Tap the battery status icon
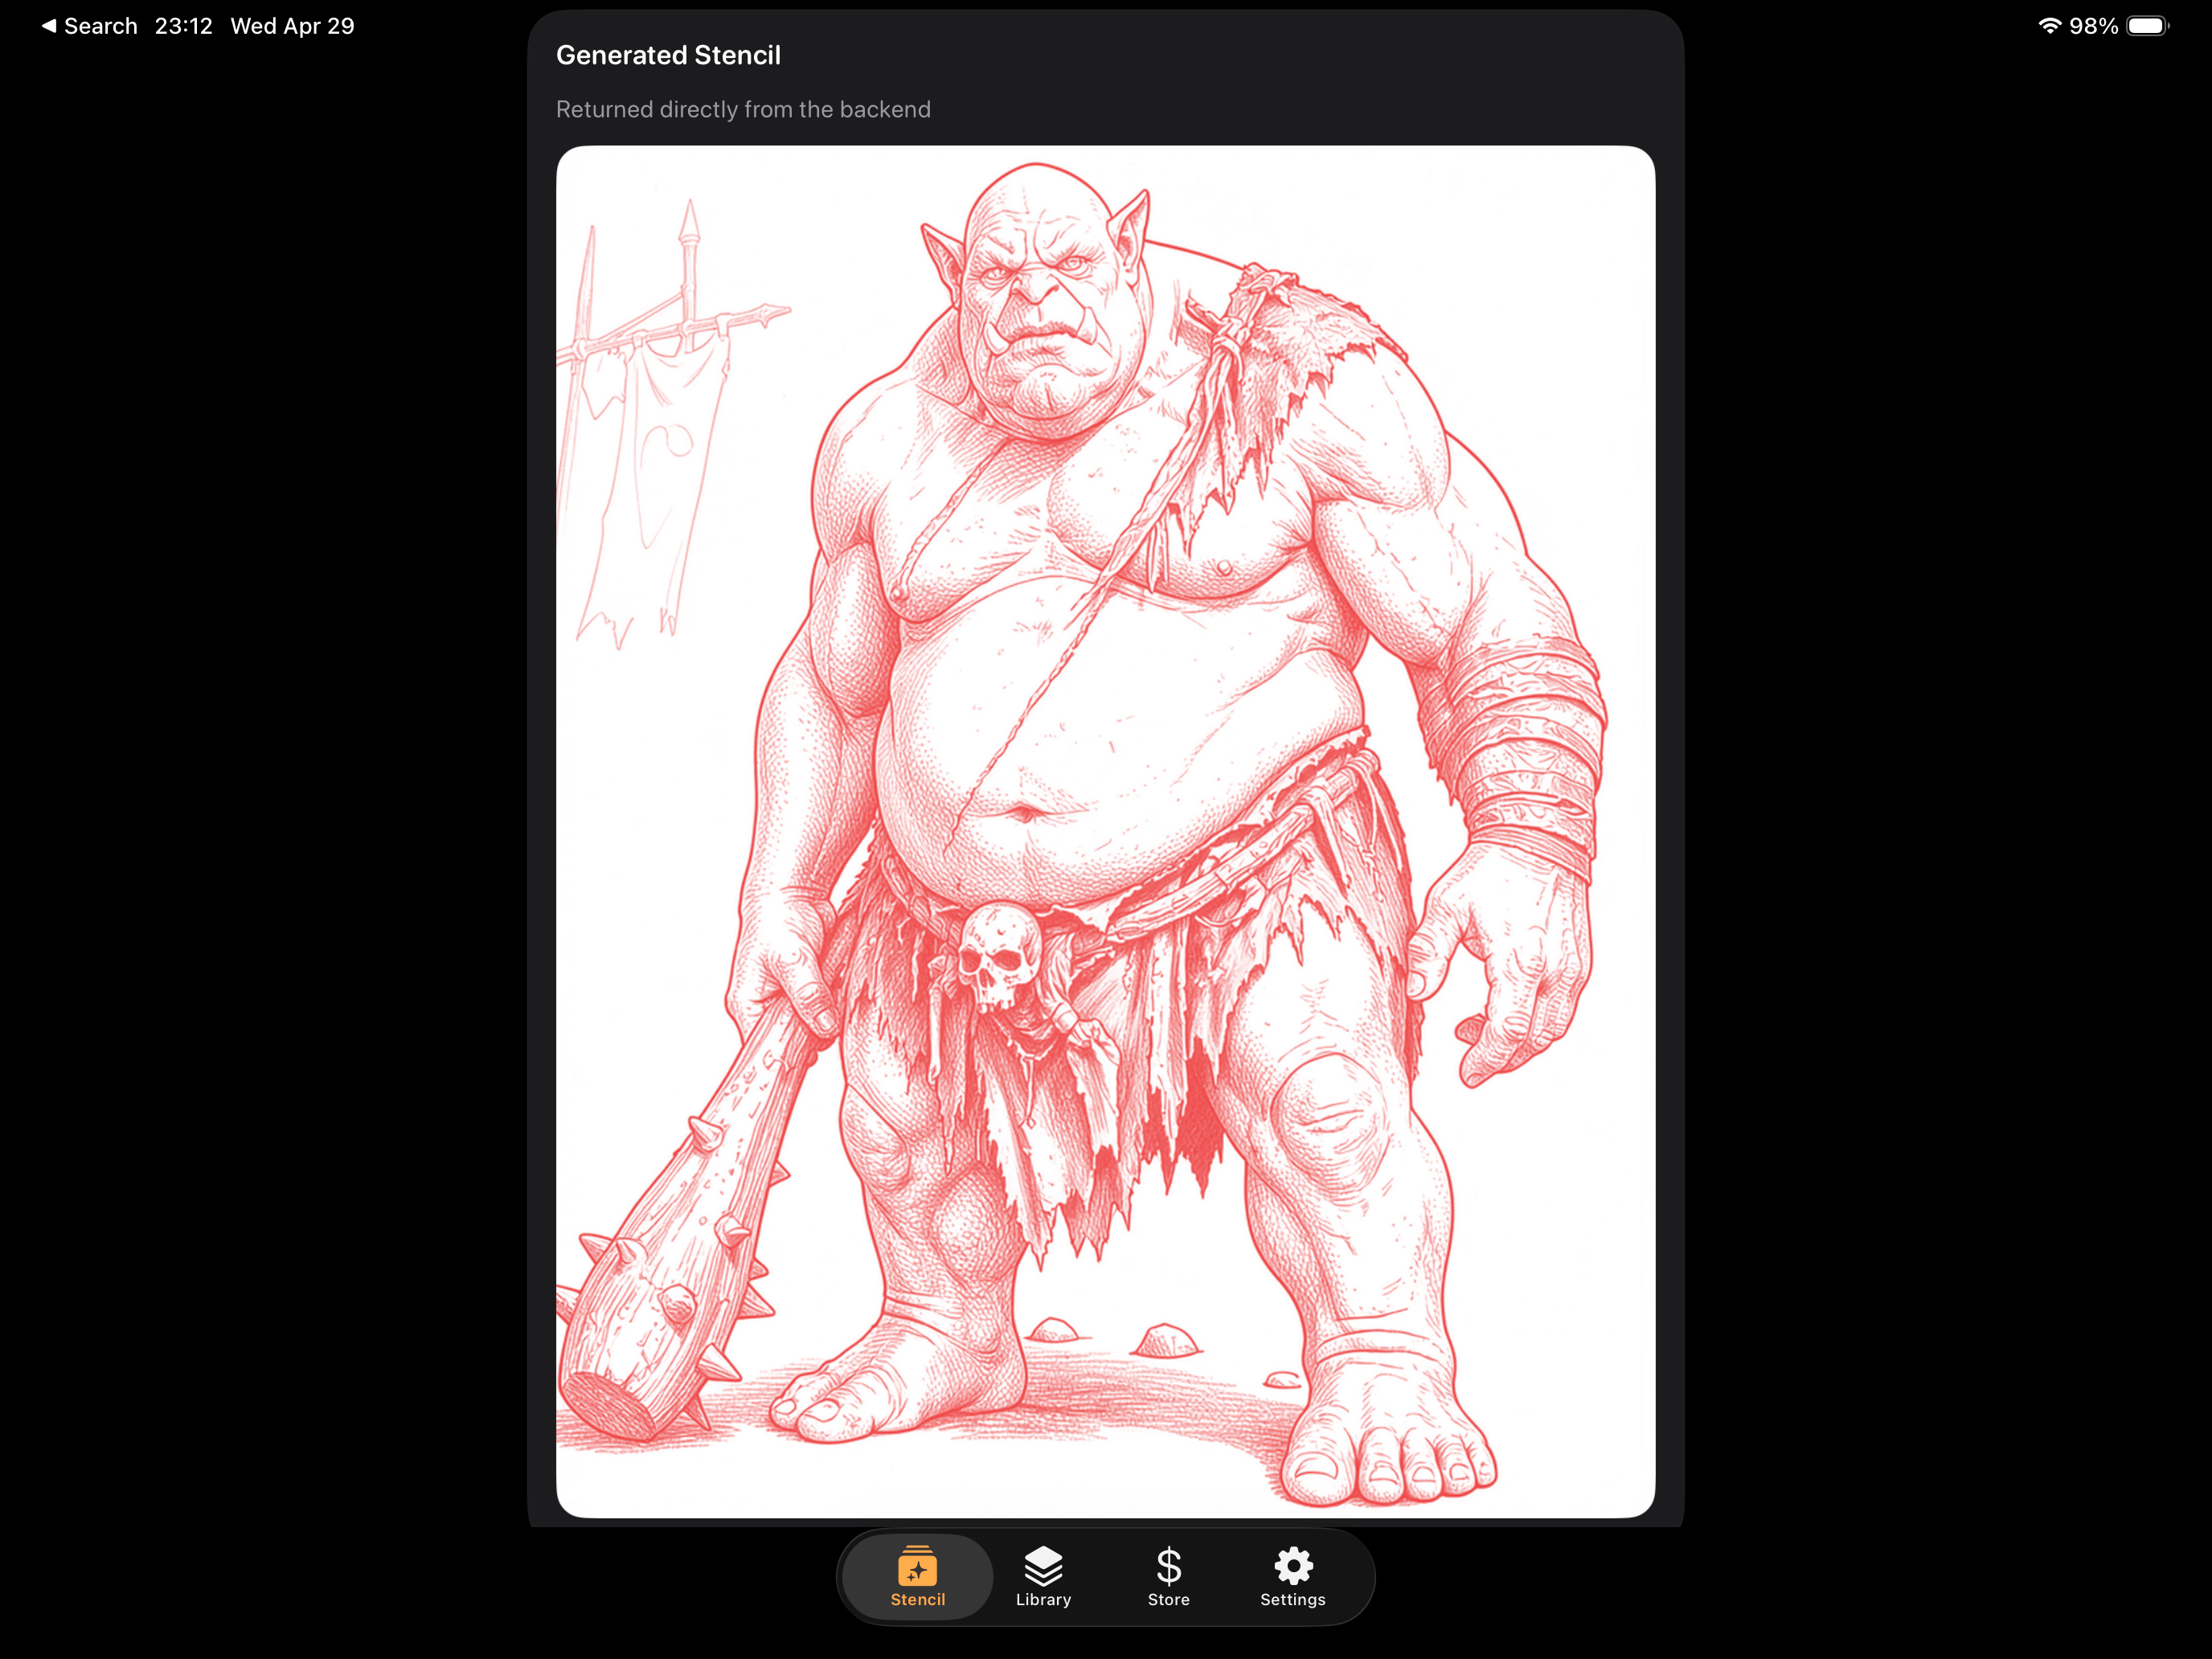This screenshot has height=1659, width=2212. pyautogui.click(x=2147, y=26)
